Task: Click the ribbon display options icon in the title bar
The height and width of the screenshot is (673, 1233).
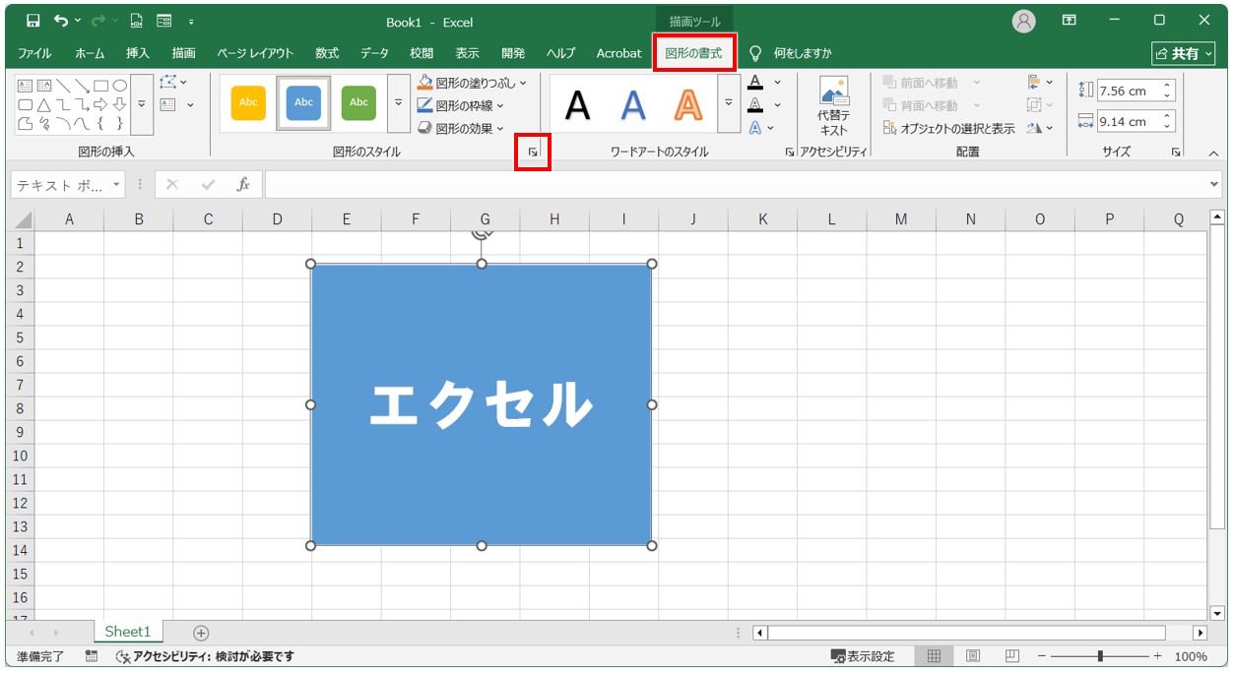Action: [x=1070, y=21]
